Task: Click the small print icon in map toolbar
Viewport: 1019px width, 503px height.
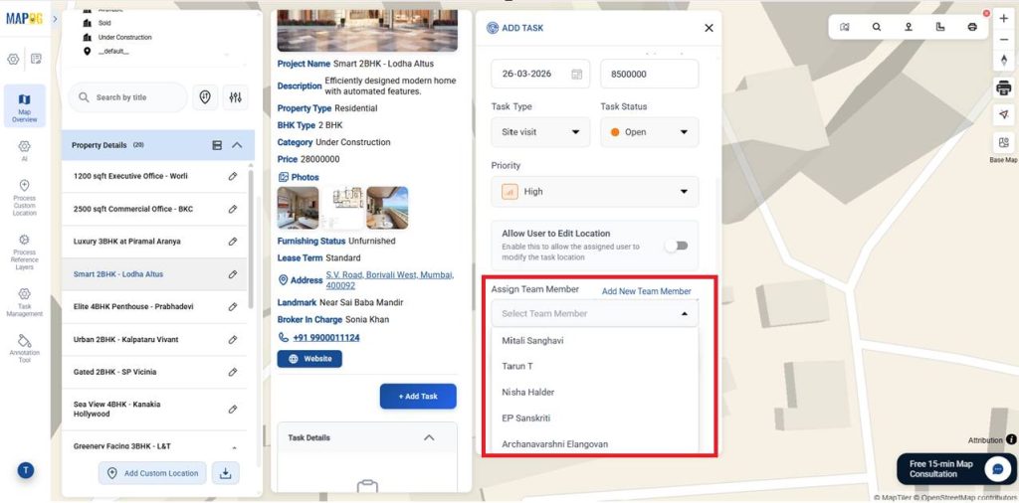Action: coord(972,27)
